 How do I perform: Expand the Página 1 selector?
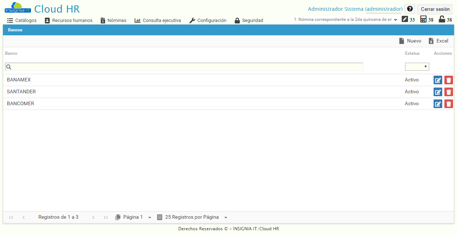tap(149, 217)
